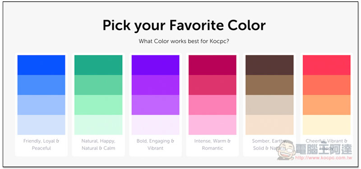Choose the mint green third swatch
361x169 pixels.
98,105
